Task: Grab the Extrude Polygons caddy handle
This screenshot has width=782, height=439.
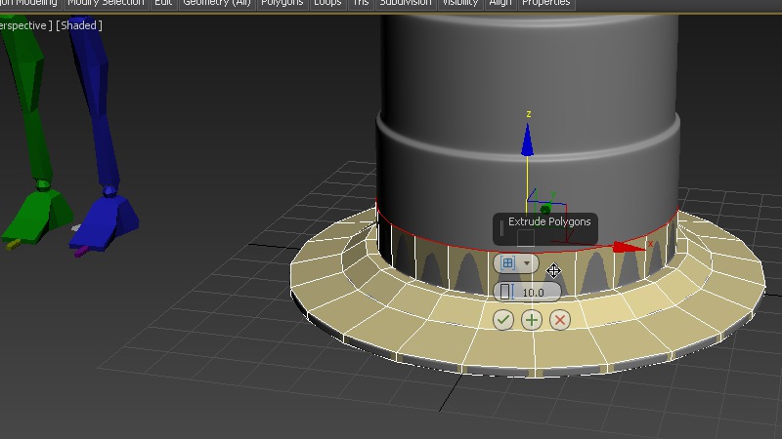Action: pyautogui.click(x=501, y=228)
